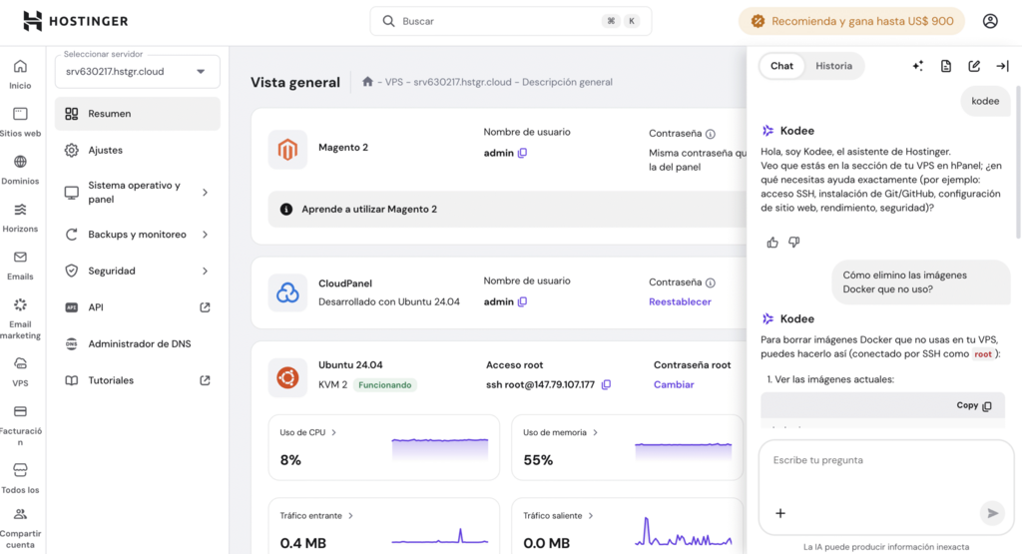
Task: Click the sparkle AI icon in chat header
Action: click(x=918, y=66)
